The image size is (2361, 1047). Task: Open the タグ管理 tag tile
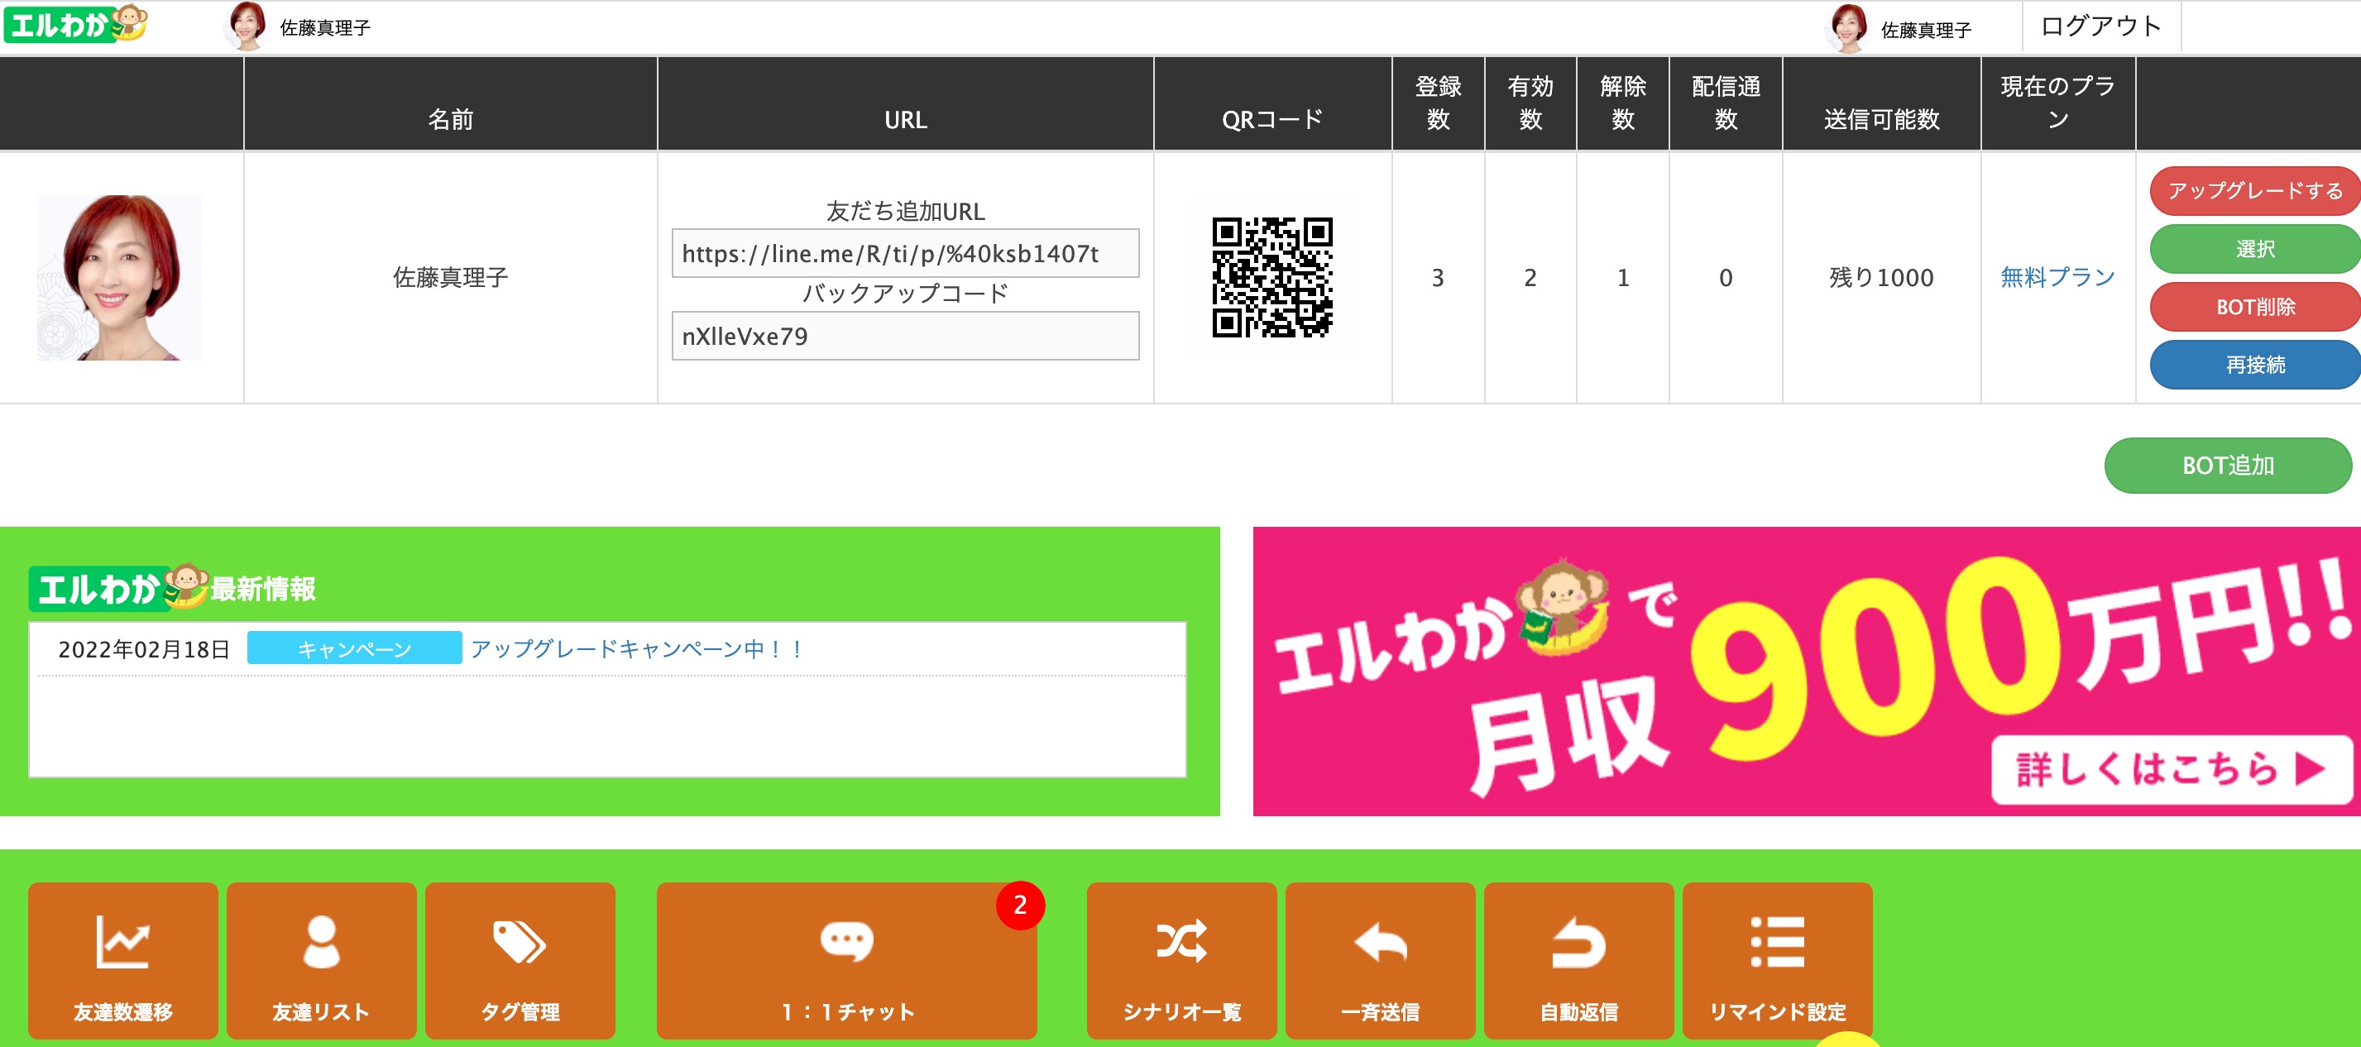(x=520, y=959)
